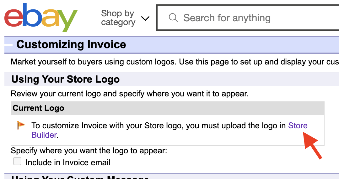Select the Using Your Store Logo heading
Image resolution: width=339 pixels, height=179 pixels.
[66, 79]
